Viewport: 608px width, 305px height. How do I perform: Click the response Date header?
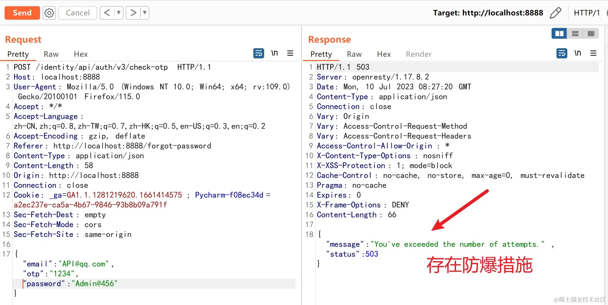click(394, 87)
